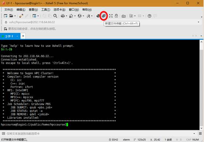
Task: Expand the font dropdown arrow
Action: [x=92, y=16]
